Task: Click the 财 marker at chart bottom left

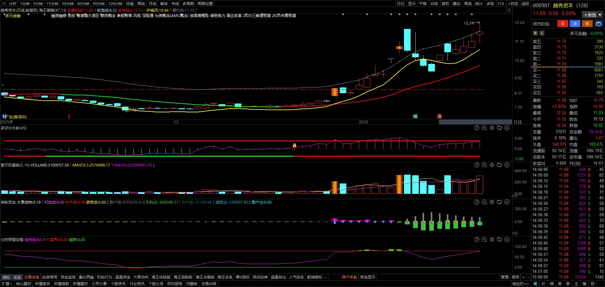Action: coord(4,116)
